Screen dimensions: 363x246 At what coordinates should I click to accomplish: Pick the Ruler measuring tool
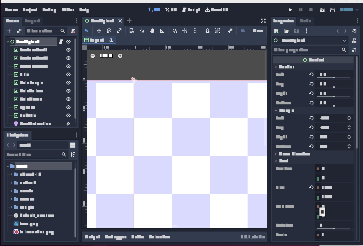(162, 31)
